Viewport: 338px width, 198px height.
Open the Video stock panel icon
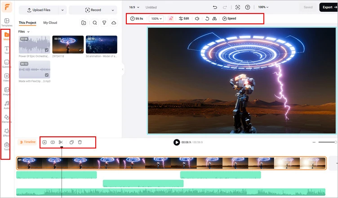coord(7,77)
